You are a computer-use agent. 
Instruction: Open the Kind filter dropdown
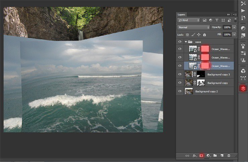click(x=189, y=20)
